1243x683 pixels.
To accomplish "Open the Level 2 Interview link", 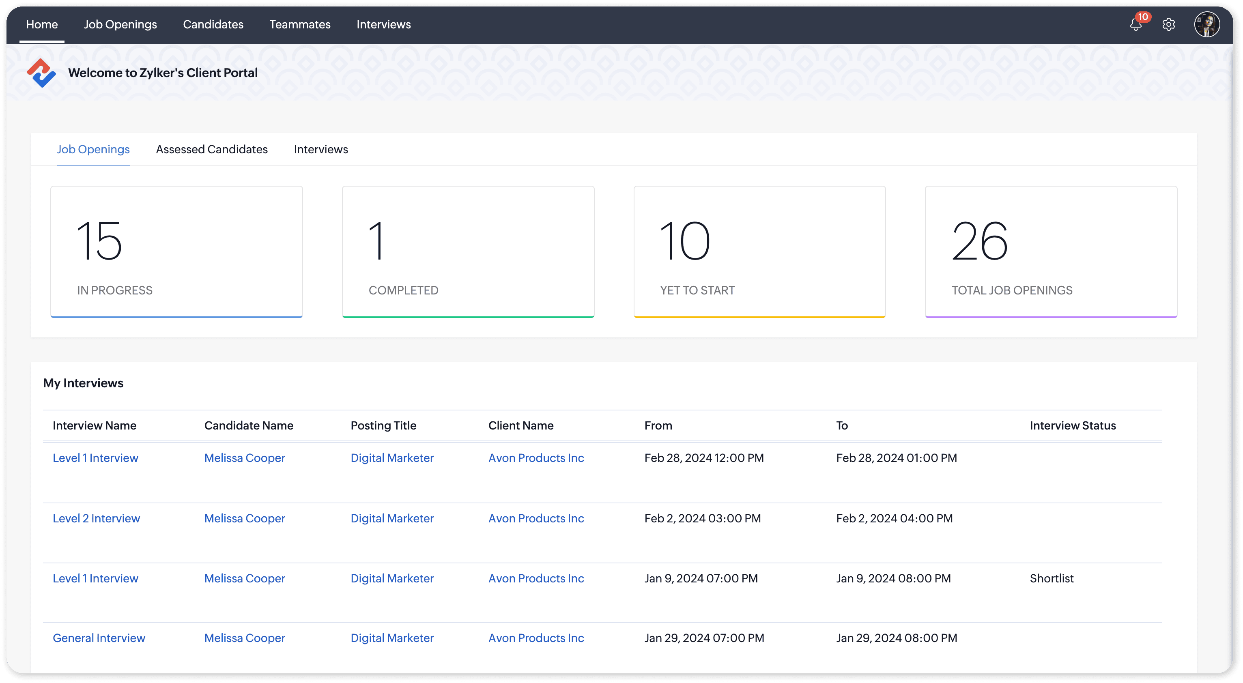I will coord(96,518).
